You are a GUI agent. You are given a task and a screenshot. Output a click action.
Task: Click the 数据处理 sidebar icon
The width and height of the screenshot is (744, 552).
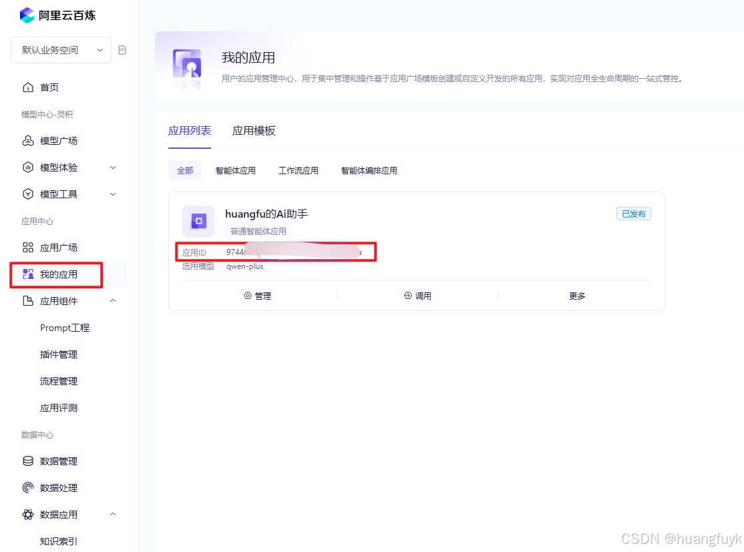pos(28,487)
